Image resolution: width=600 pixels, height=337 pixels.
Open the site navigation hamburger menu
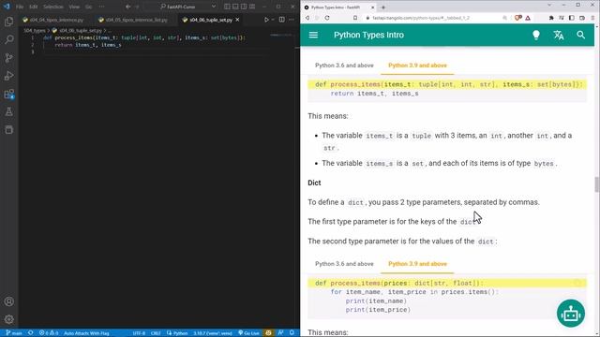(313, 35)
